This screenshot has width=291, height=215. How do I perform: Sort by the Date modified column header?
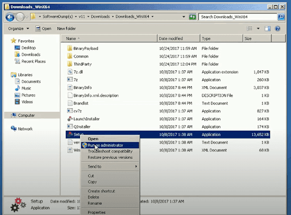click(178, 39)
